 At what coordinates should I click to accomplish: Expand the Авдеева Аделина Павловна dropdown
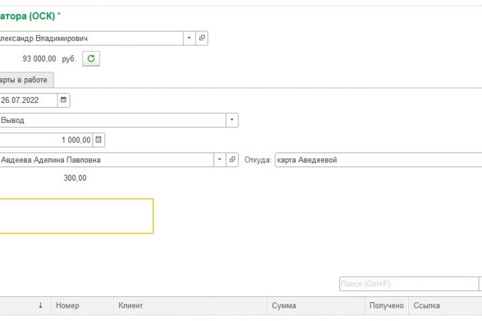pos(220,160)
